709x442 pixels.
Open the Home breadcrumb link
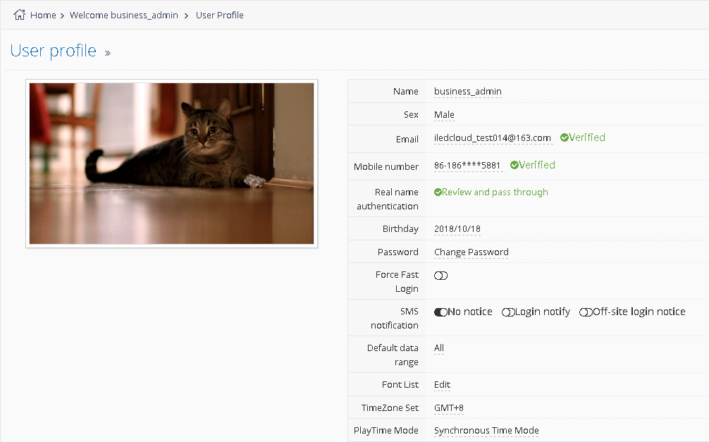pos(43,15)
